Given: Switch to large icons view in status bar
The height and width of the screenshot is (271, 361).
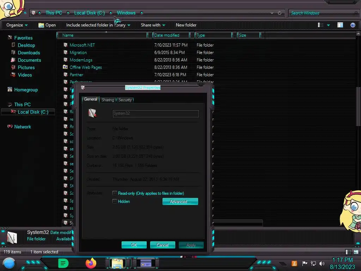Looking at the screenshot, I should [356, 252].
